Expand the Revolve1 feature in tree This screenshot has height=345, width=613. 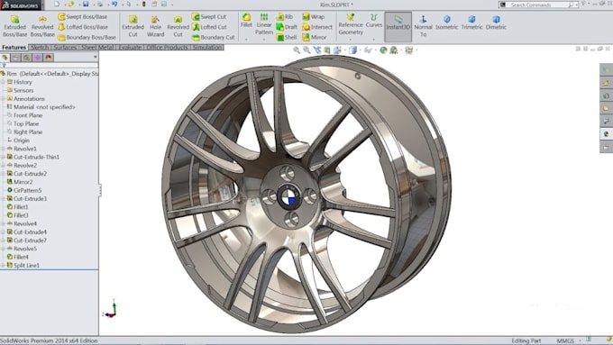[3, 149]
